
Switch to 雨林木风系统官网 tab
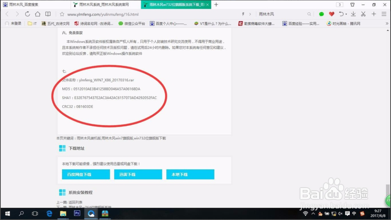click(106, 5)
